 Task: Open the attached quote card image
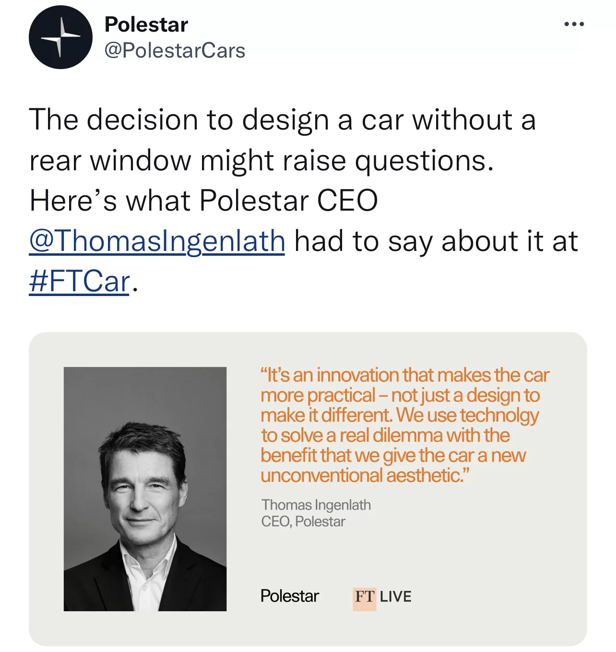308,489
